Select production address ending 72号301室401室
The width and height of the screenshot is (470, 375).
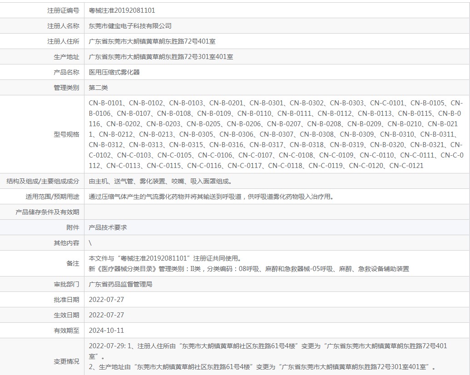tap(161, 57)
